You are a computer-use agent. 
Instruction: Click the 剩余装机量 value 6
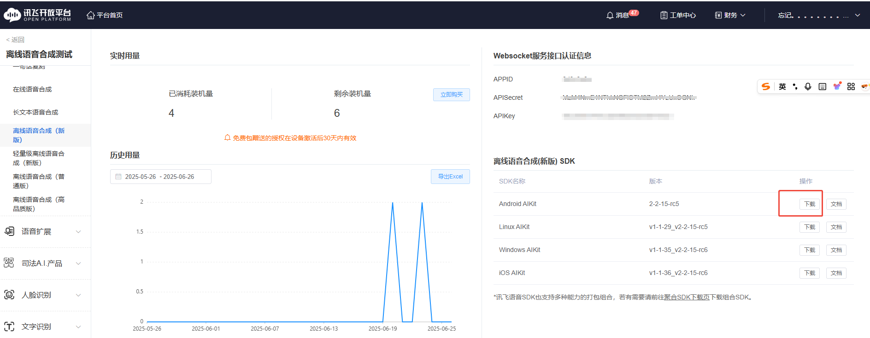point(337,113)
